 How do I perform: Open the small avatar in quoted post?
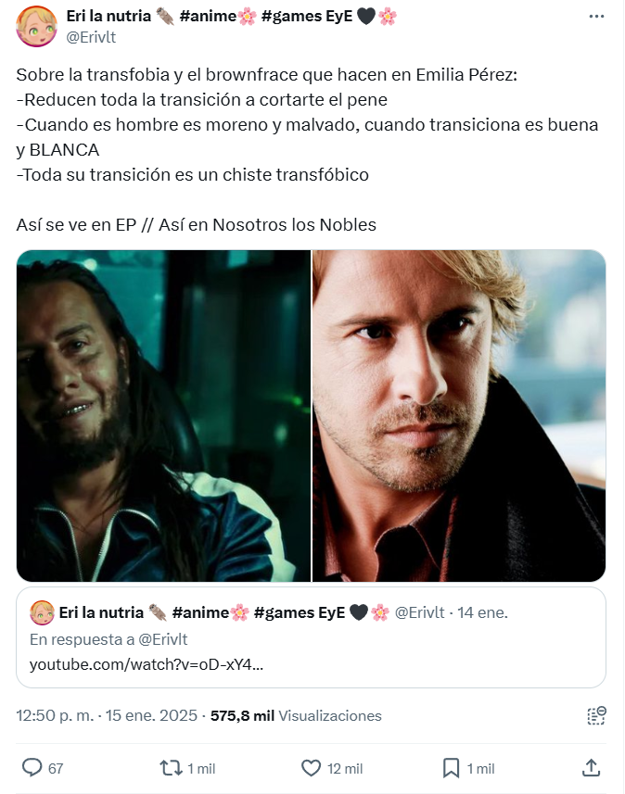(x=42, y=612)
